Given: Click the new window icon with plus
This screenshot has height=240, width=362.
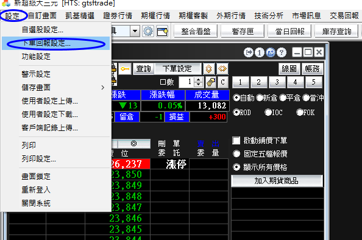Looking at the screenshot, I should click(162, 31).
